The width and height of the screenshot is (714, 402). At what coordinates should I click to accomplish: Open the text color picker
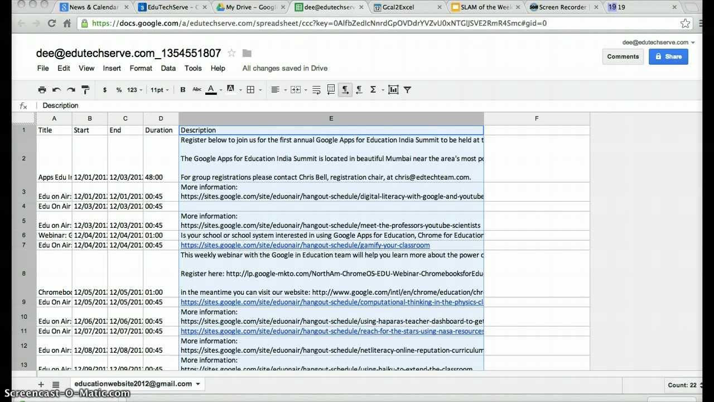click(214, 90)
